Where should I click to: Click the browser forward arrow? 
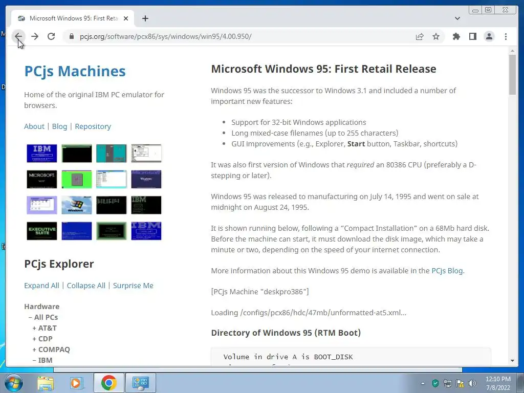pyautogui.click(x=35, y=36)
